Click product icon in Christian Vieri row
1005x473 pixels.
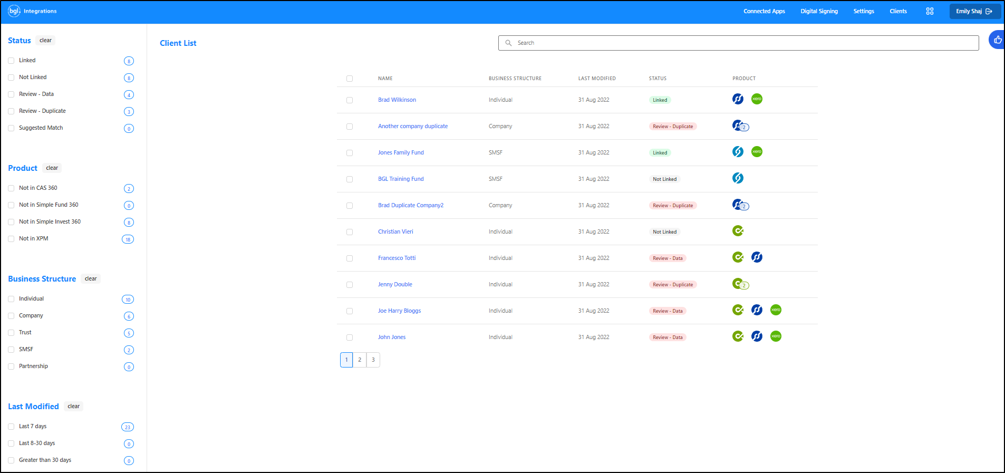[738, 231]
